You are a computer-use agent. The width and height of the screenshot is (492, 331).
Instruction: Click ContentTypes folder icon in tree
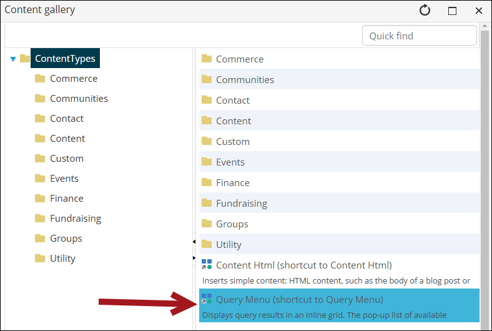click(25, 58)
